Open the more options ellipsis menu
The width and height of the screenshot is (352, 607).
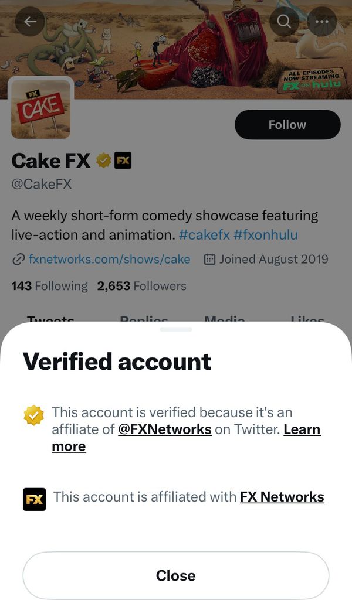tap(321, 22)
